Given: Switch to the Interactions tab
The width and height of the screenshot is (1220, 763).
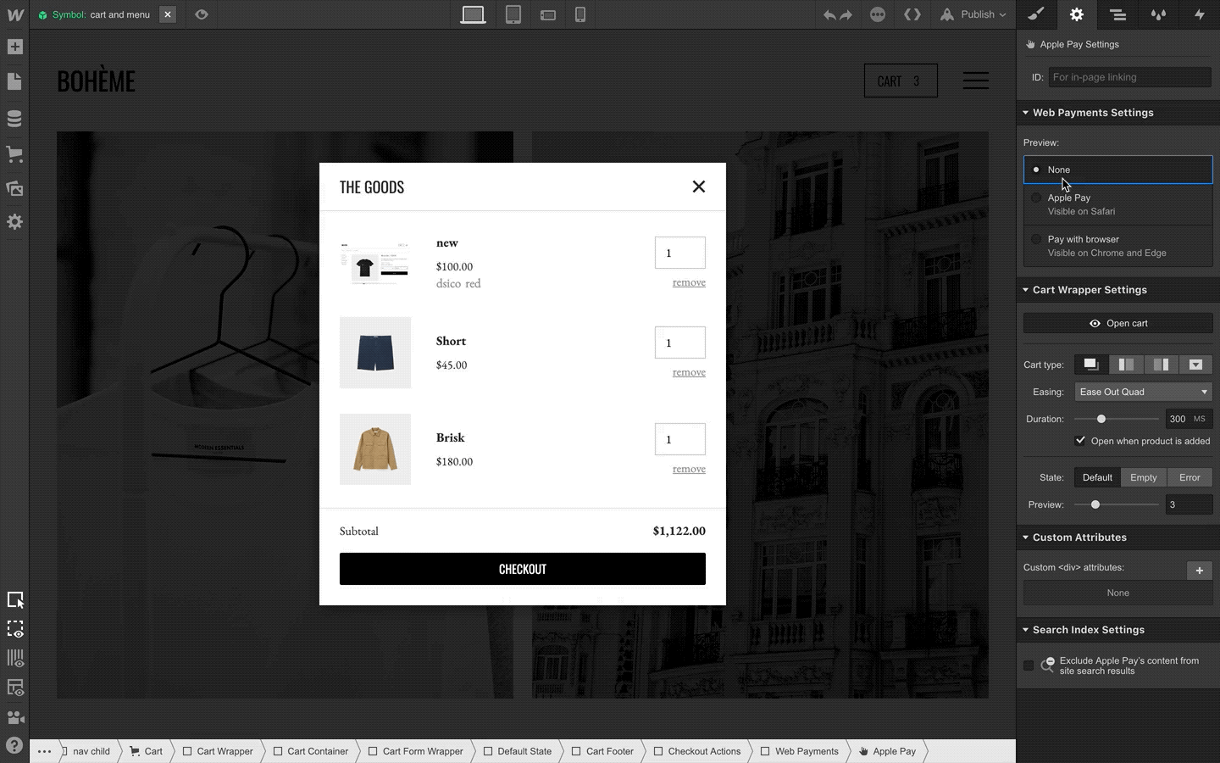Looking at the screenshot, I should coord(1199,14).
